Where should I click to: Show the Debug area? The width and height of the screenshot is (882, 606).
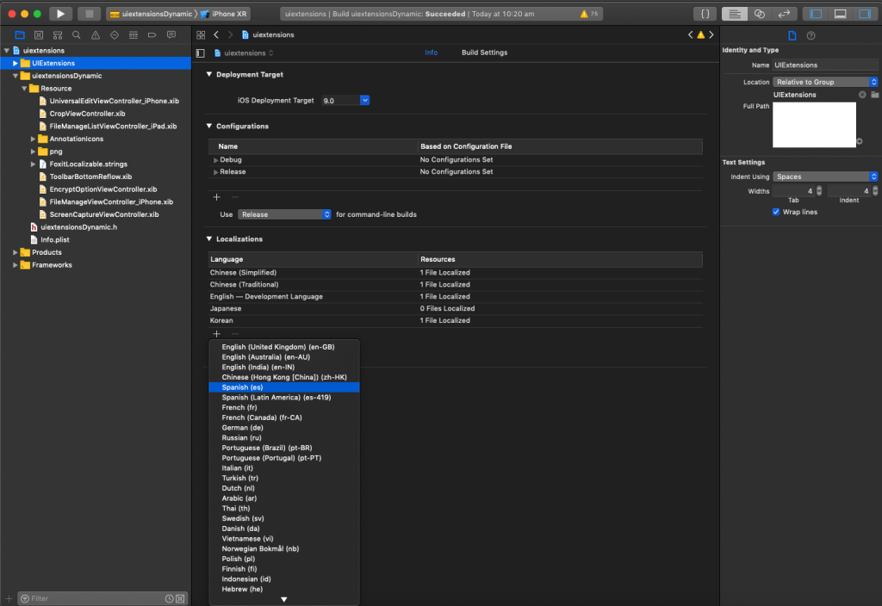pyautogui.click(x=840, y=14)
